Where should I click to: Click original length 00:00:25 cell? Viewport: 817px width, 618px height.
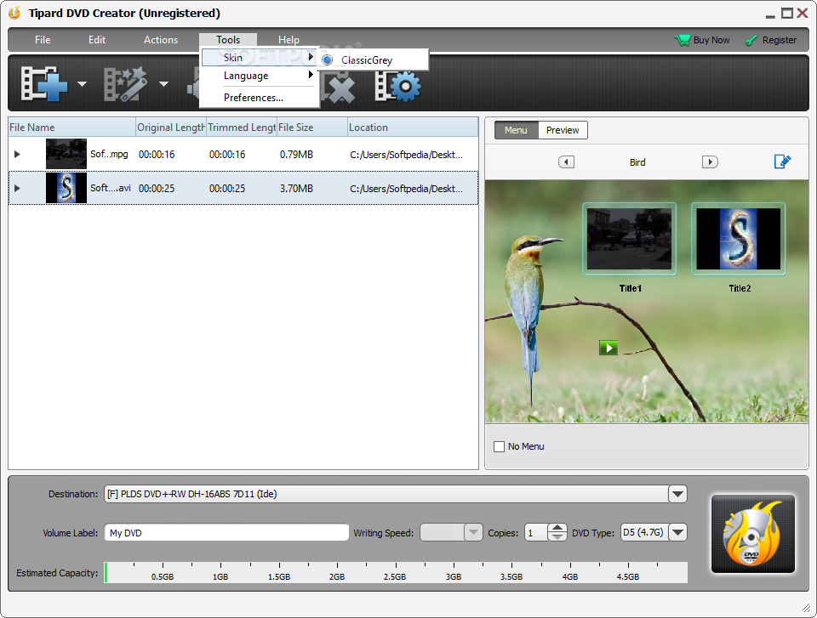pos(157,189)
